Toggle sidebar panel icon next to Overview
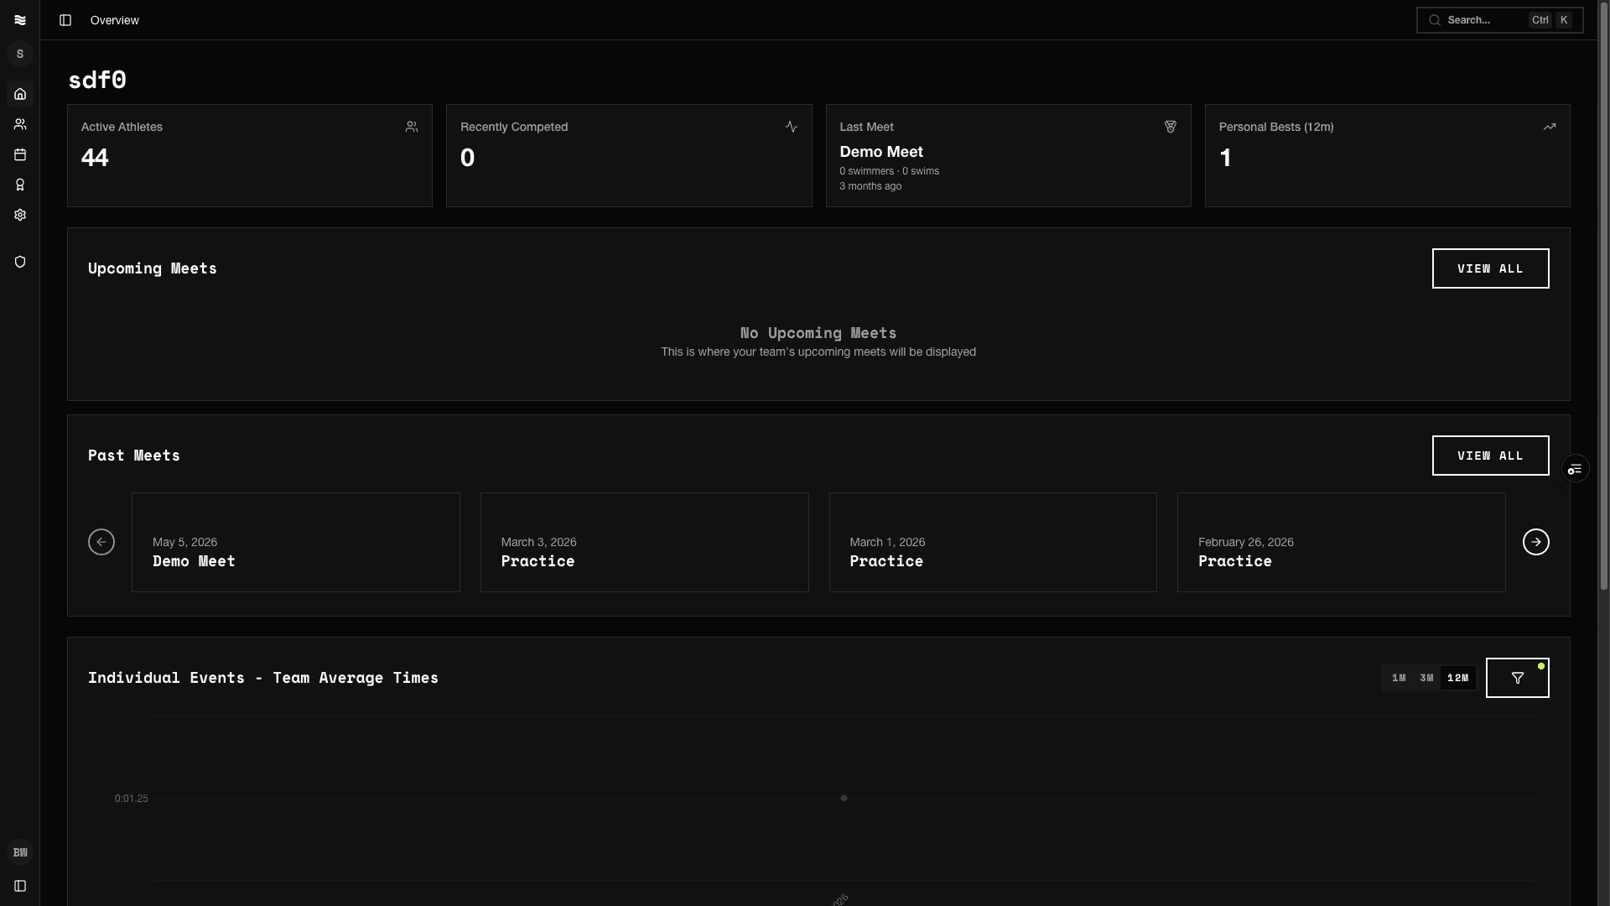Image resolution: width=1610 pixels, height=906 pixels. pos(65,20)
